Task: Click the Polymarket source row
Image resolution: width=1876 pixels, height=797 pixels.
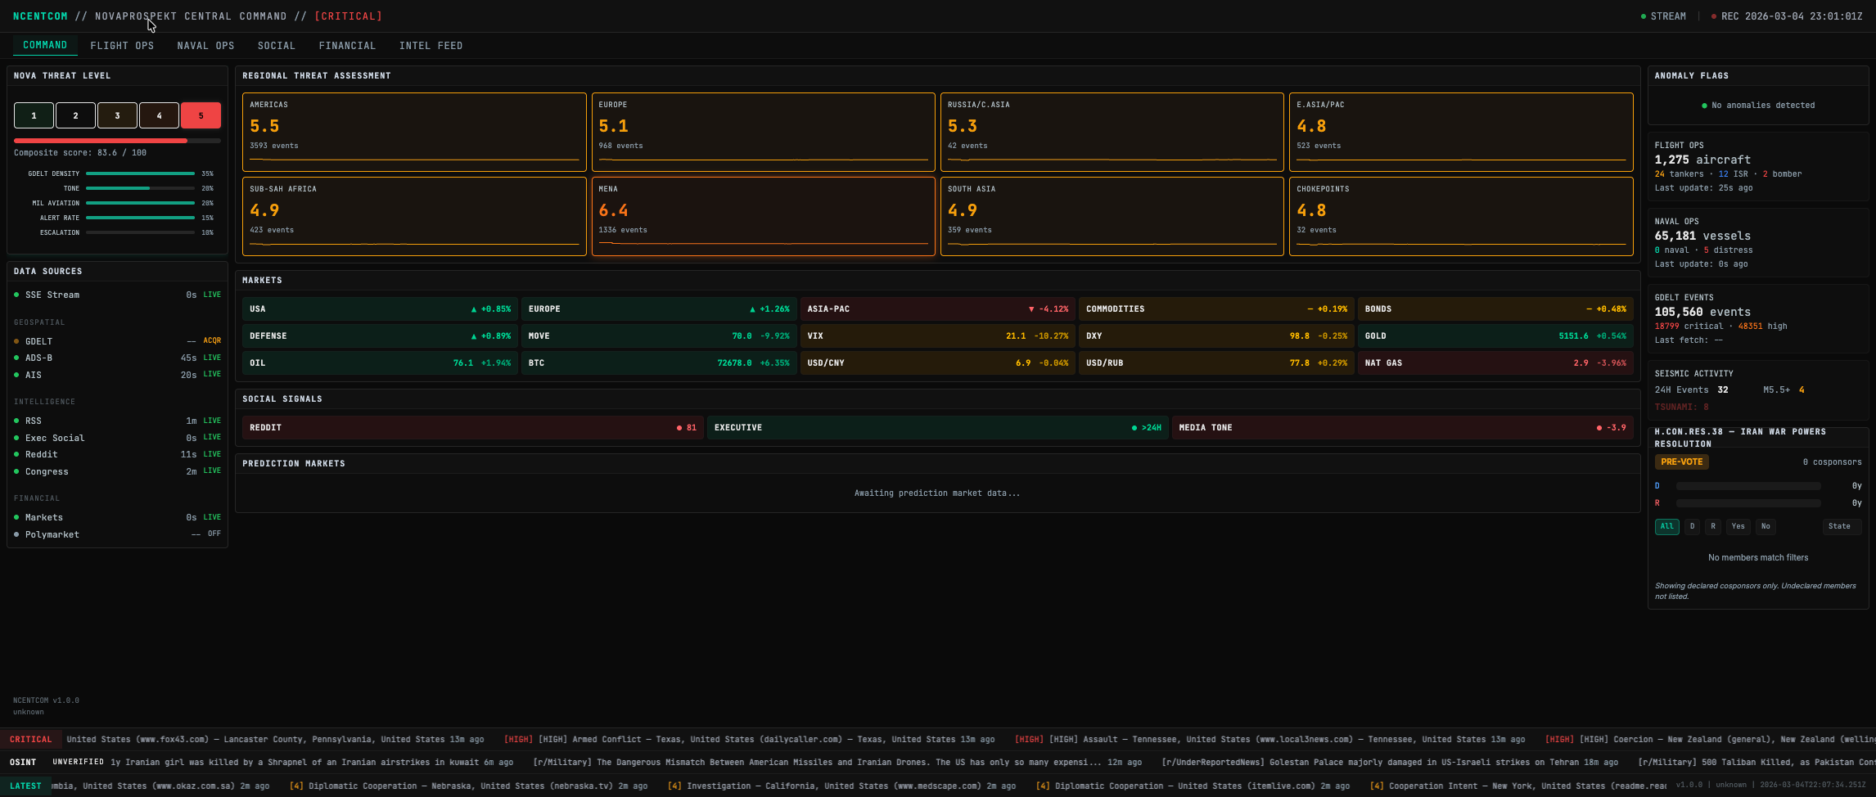Action: [117, 534]
